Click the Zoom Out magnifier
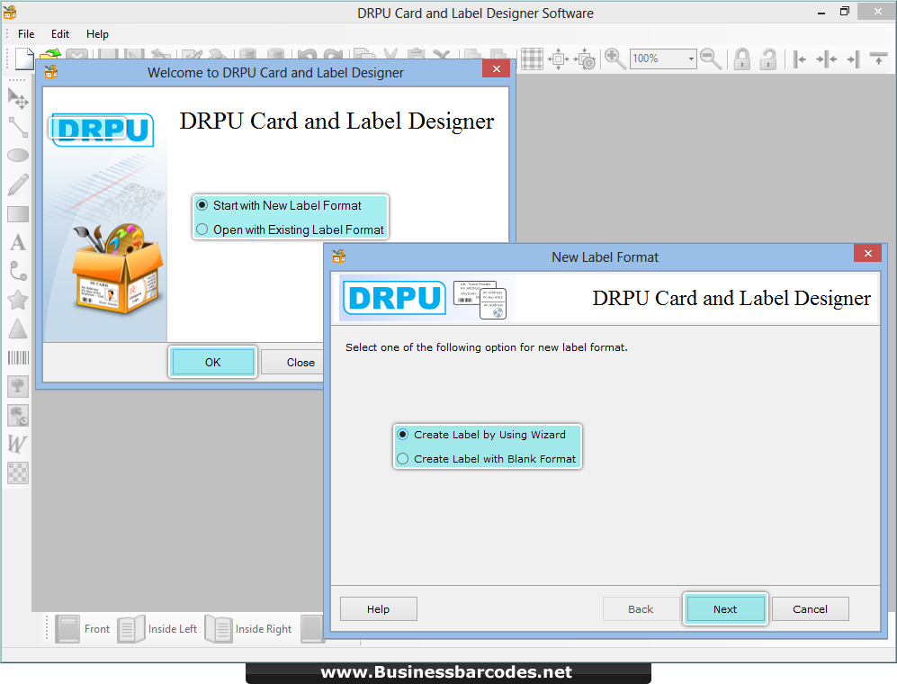Image resolution: width=897 pixels, height=684 pixels. tap(711, 58)
